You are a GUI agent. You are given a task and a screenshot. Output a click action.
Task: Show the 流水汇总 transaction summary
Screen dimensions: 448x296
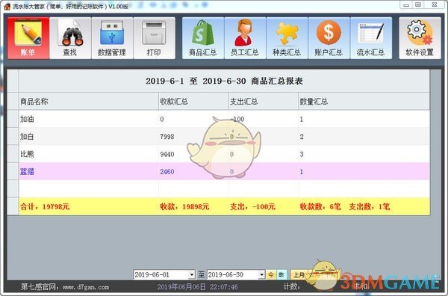[371, 38]
